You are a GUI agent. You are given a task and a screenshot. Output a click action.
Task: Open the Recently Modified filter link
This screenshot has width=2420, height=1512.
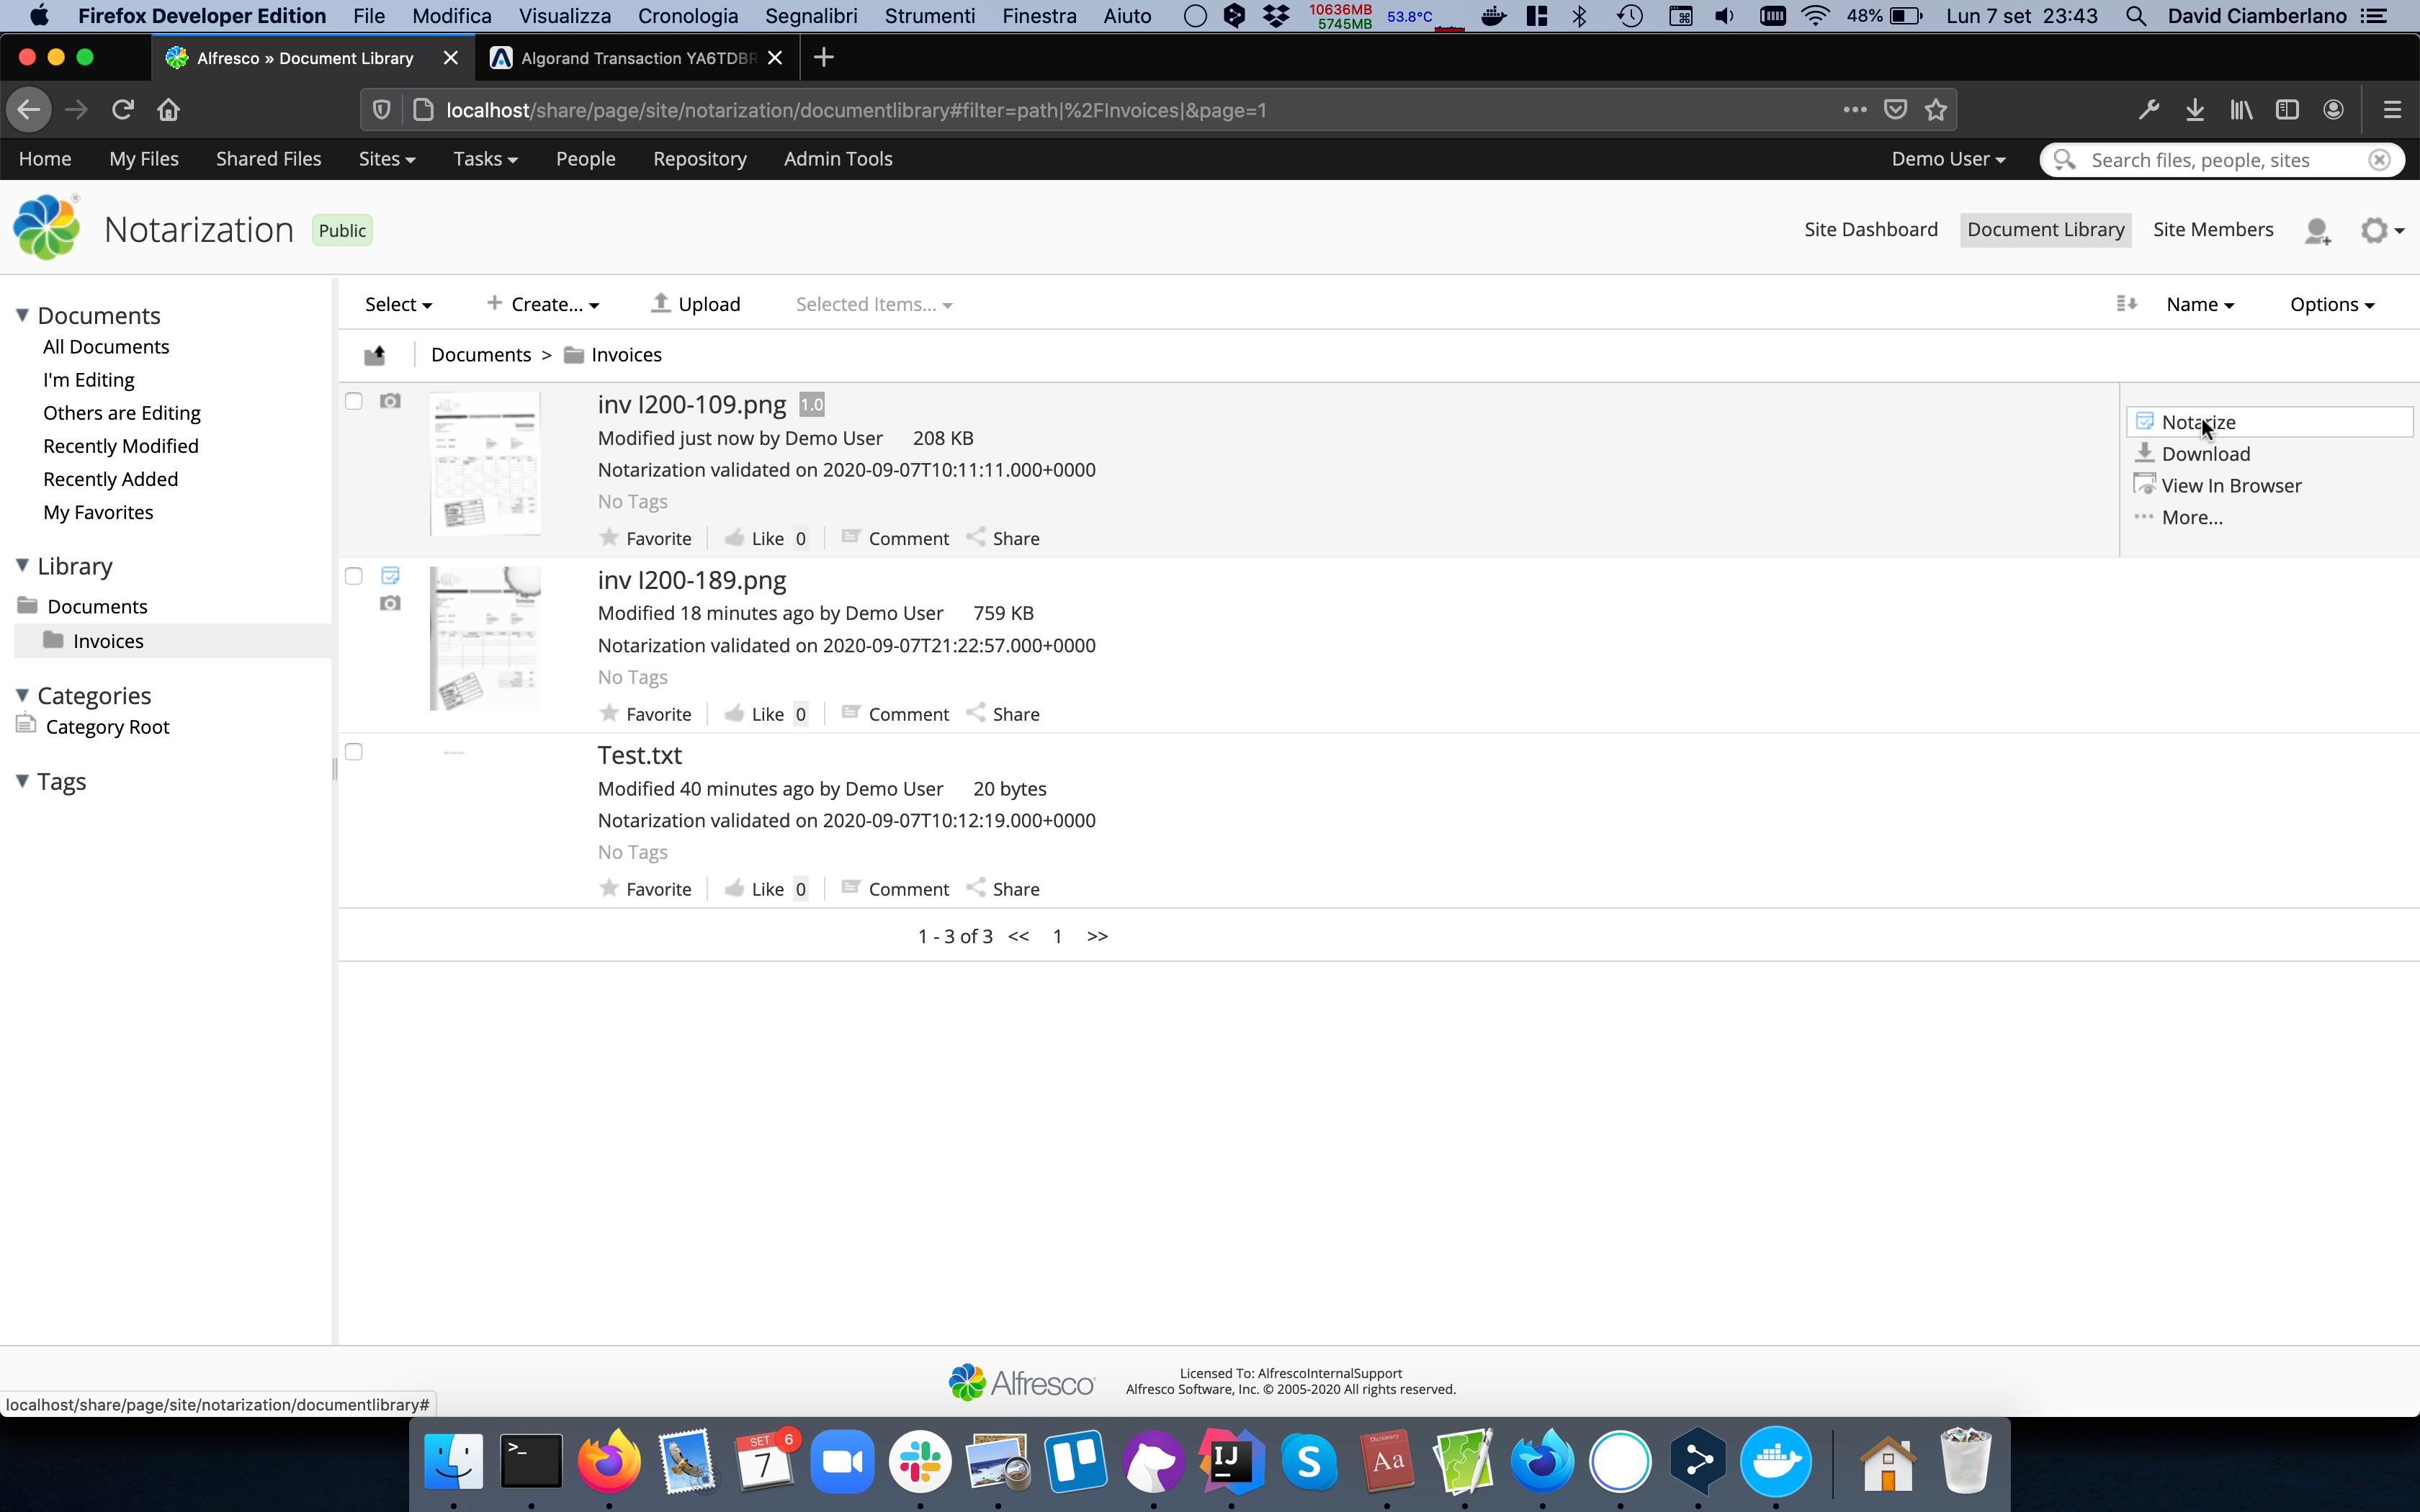pos(120,446)
